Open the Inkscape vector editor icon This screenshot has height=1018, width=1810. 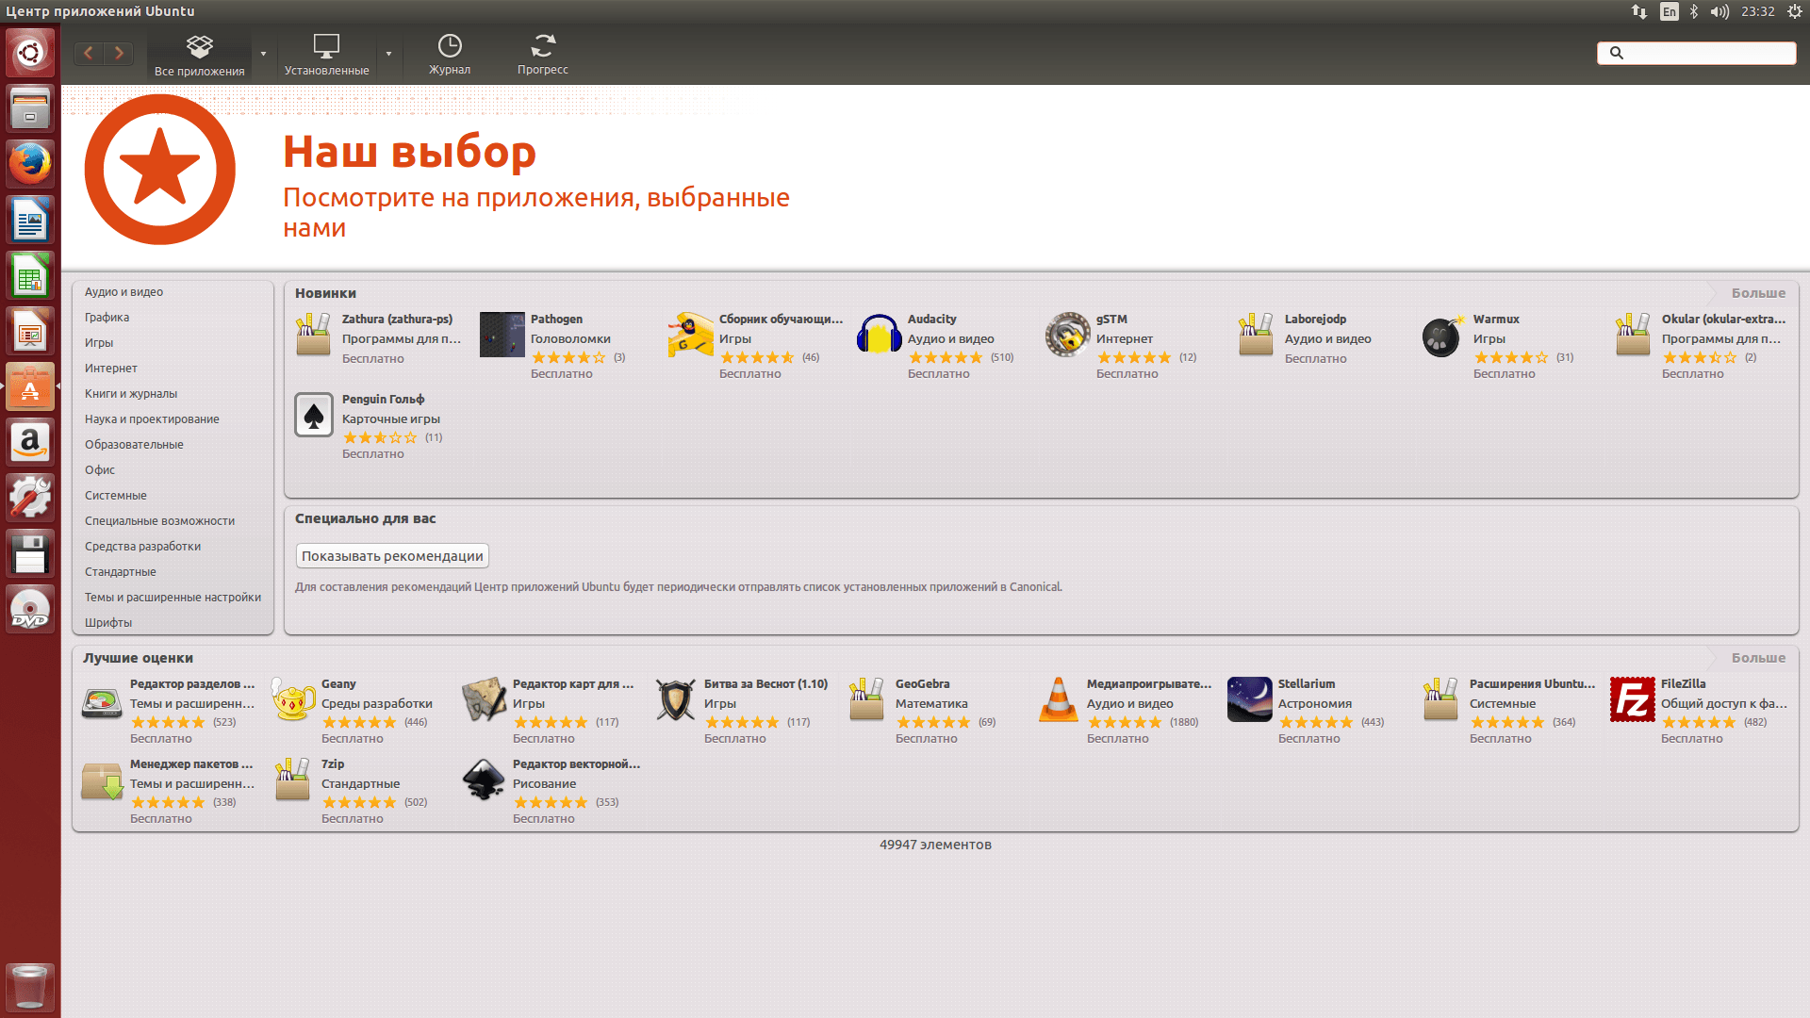click(x=485, y=780)
